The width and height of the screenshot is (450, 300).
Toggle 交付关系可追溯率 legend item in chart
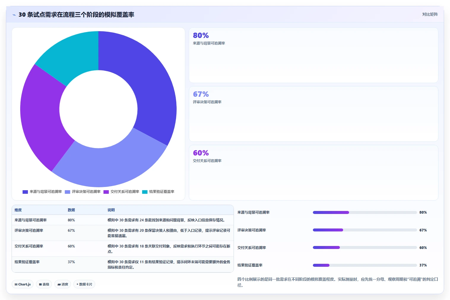pyautogui.click(x=121, y=192)
